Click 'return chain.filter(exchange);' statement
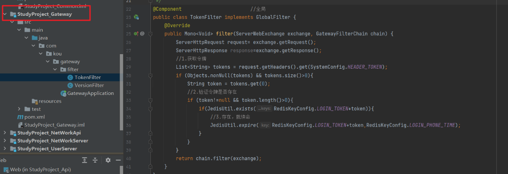 pyautogui.click(x=219, y=159)
